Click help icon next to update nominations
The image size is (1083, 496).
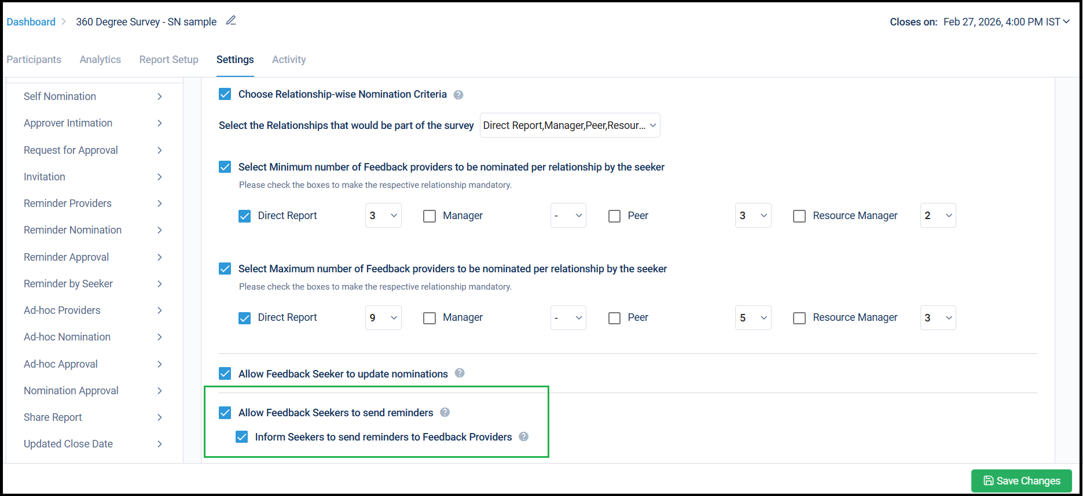(460, 373)
